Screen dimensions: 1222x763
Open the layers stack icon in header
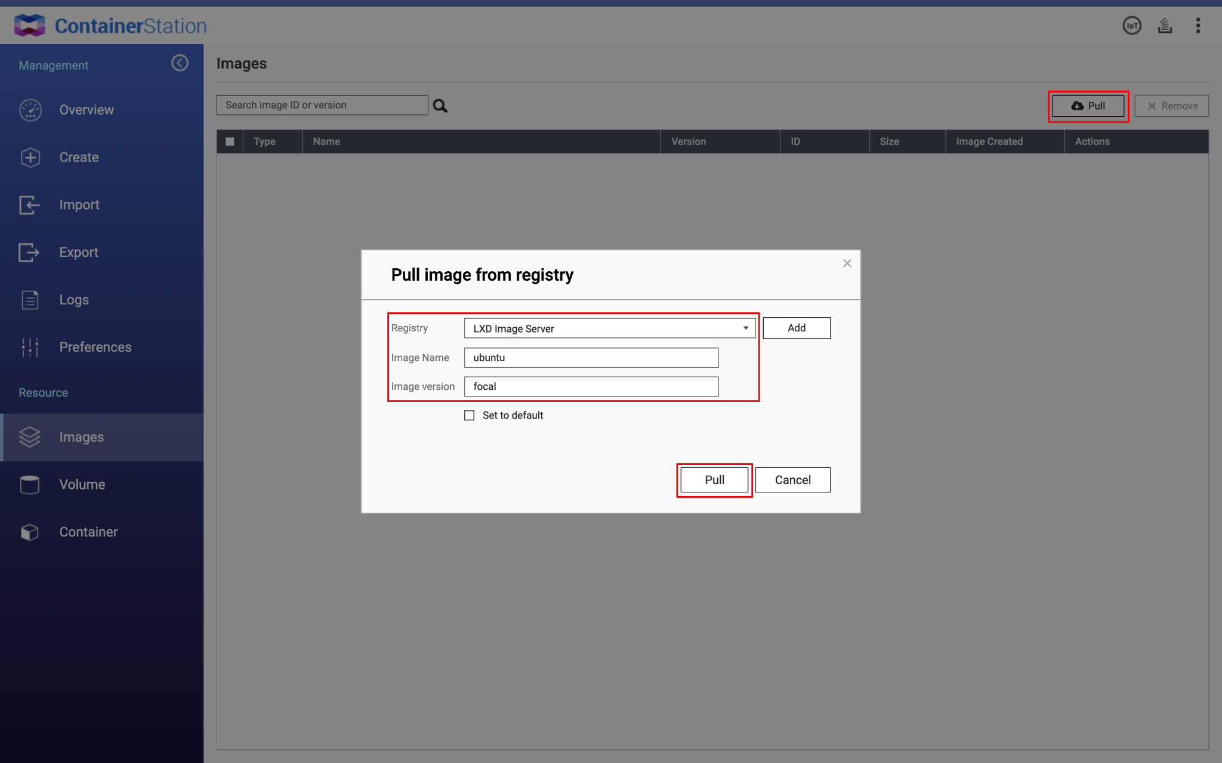[x=1165, y=26]
